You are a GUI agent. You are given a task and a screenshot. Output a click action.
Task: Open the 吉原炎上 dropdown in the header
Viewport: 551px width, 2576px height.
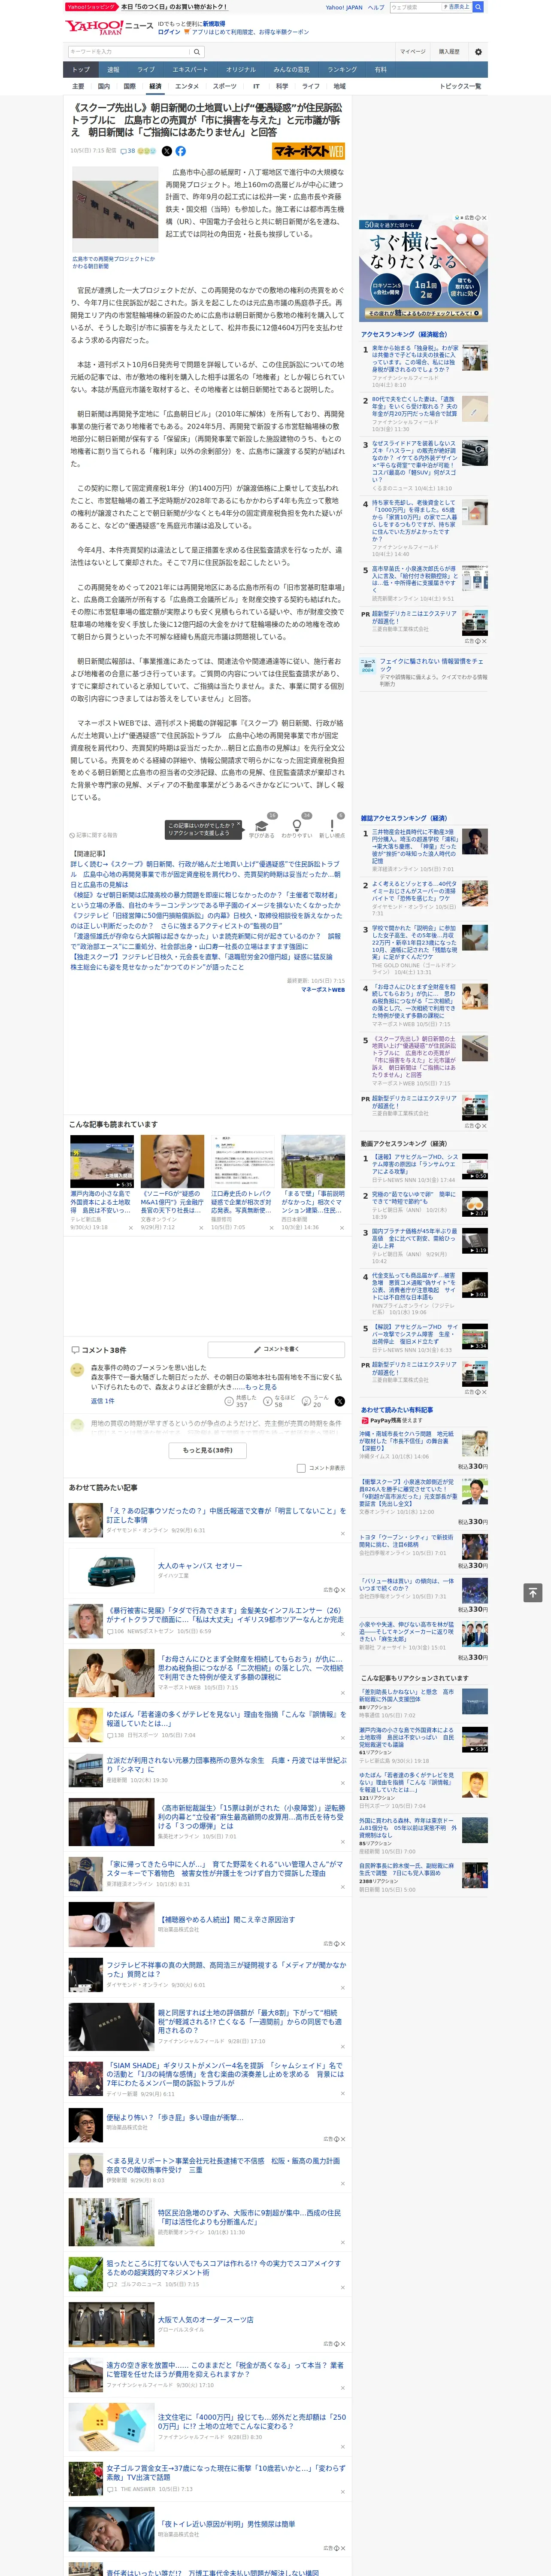pos(458,7)
